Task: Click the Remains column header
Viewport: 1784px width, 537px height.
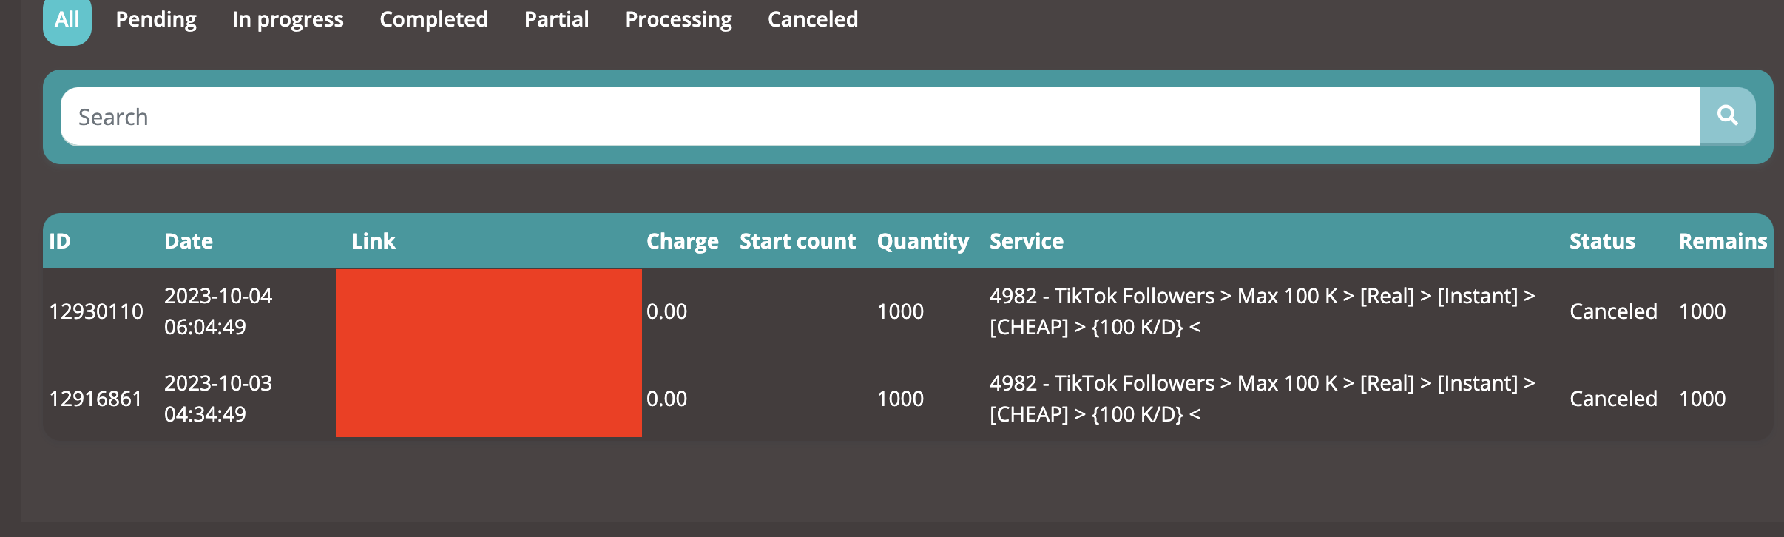Action: tap(1723, 241)
